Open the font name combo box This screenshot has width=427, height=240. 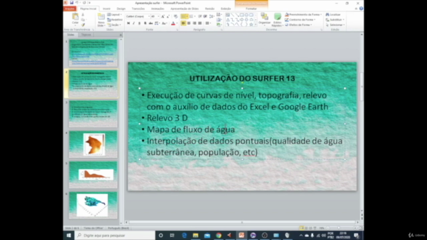pyautogui.click(x=137, y=16)
